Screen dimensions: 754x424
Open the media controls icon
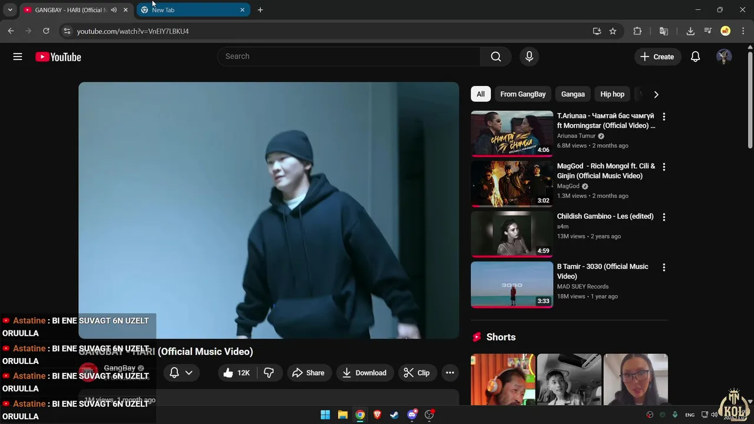pyautogui.click(x=708, y=31)
